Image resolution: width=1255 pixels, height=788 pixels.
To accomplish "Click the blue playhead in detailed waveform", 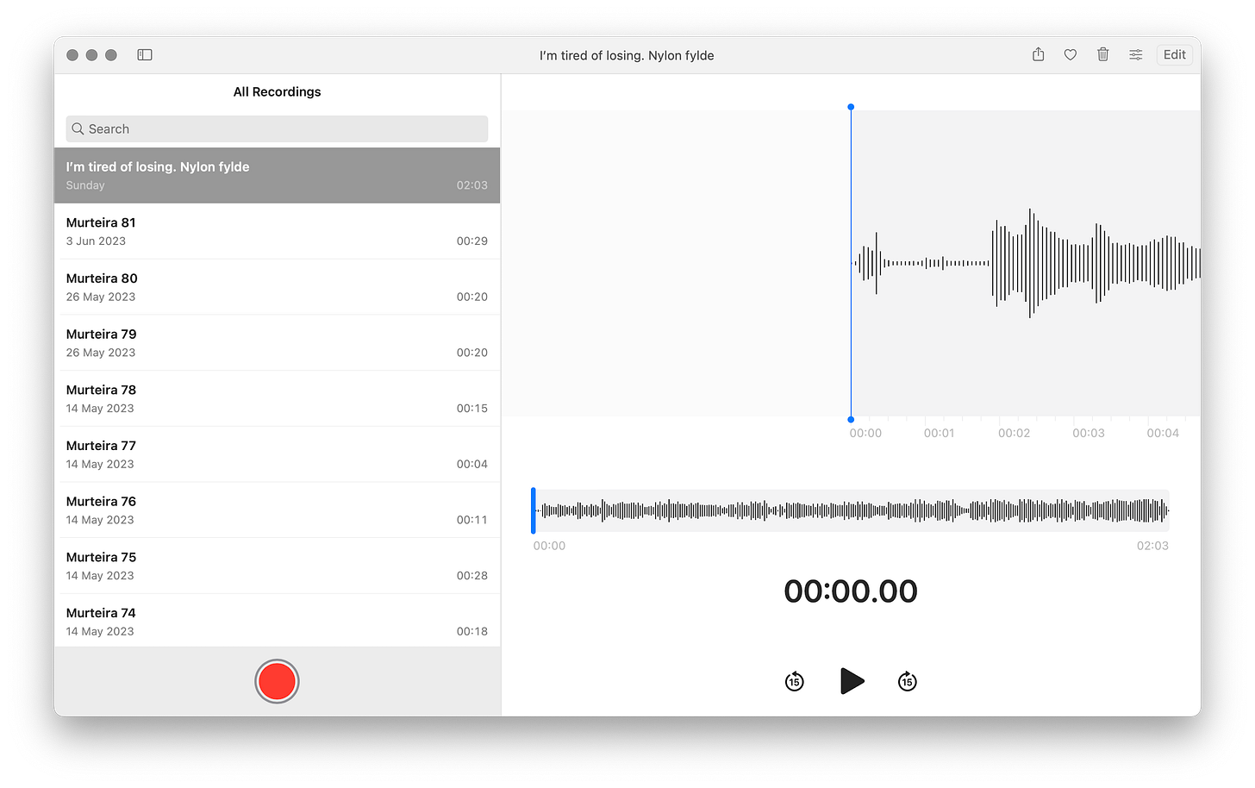I will (851, 263).
